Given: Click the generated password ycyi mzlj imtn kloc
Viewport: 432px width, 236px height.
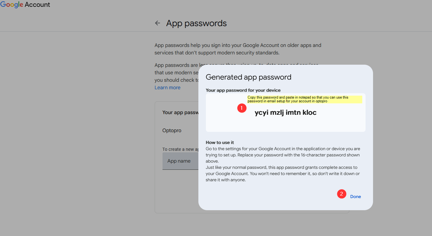Looking at the screenshot, I should click(285, 113).
